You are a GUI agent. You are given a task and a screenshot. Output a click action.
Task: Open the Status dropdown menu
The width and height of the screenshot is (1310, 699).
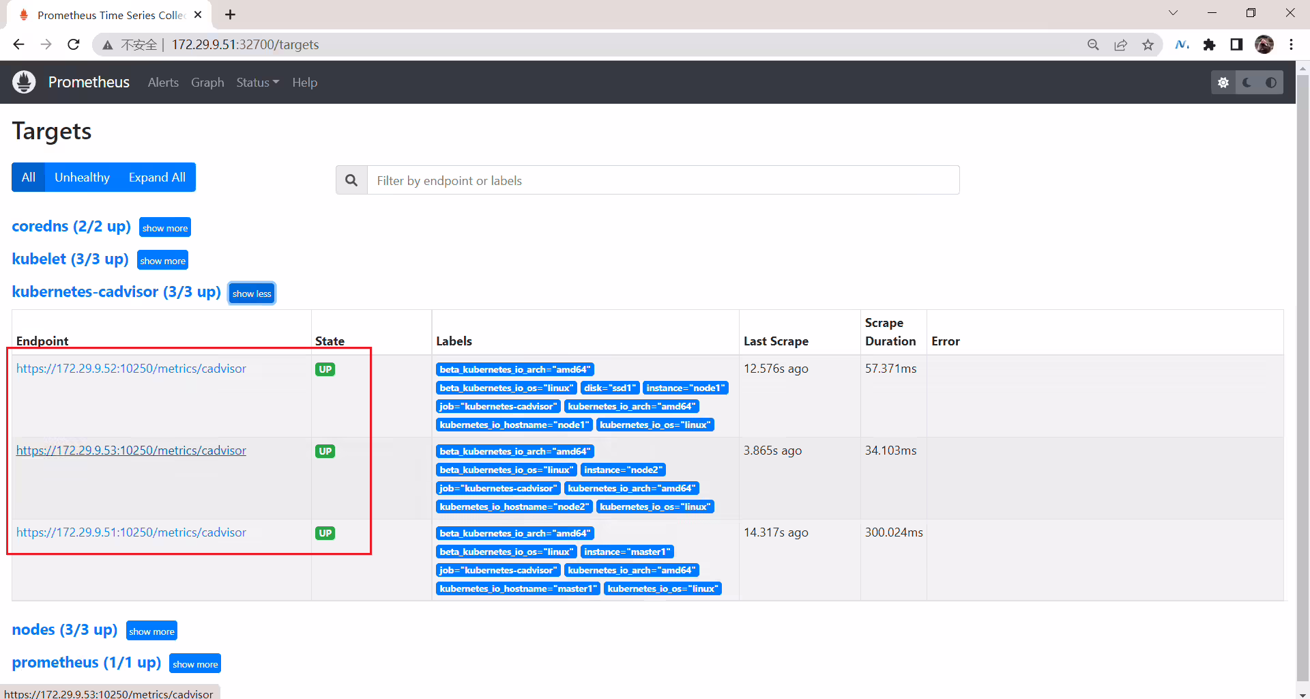258,83
